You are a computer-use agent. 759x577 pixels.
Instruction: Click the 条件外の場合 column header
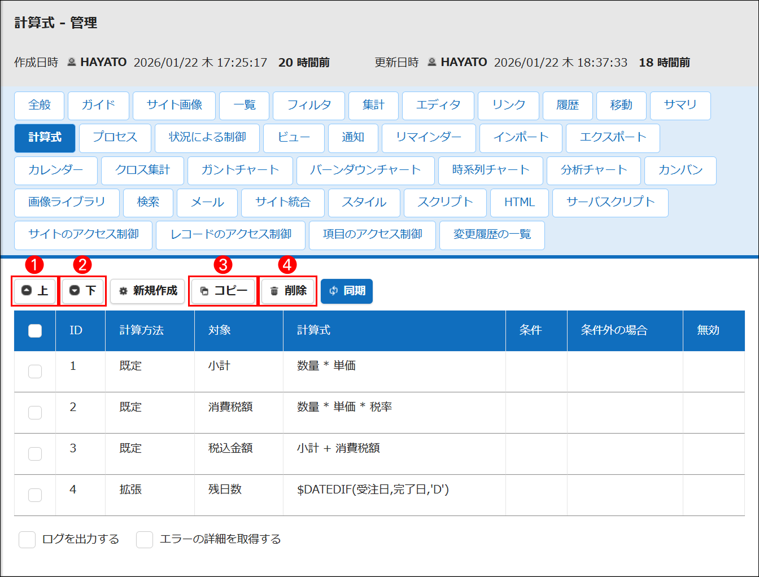pyautogui.click(x=625, y=331)
